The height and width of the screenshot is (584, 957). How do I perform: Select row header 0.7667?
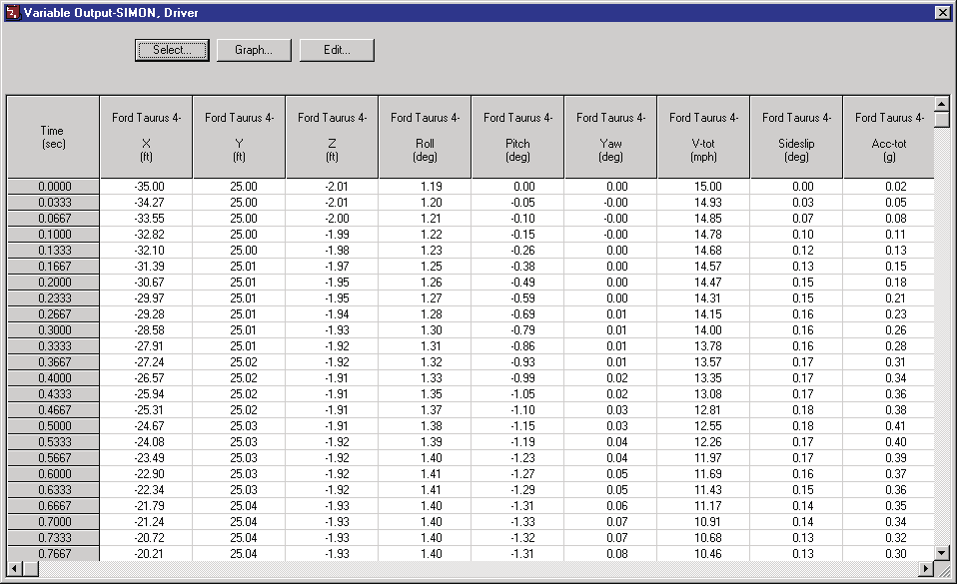pyautogui.click(x=53, y=553)
